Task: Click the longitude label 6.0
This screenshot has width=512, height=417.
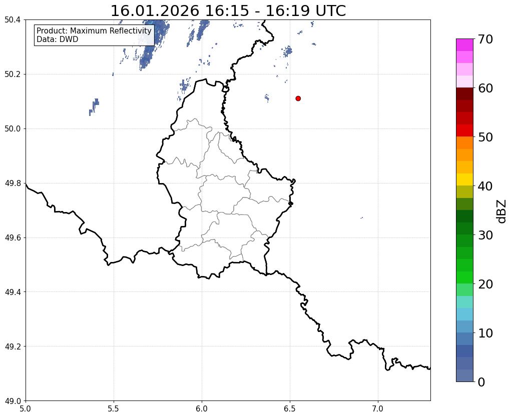Action: [x=202, y=409]
